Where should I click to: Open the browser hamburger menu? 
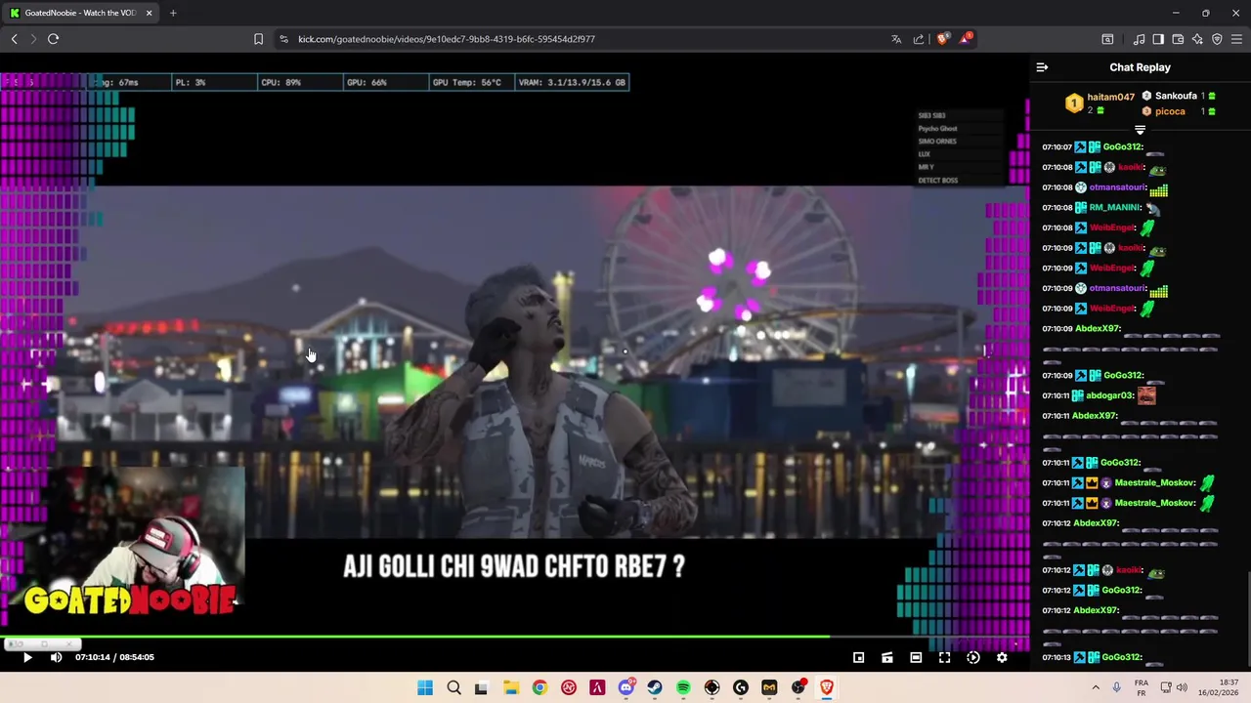pos(1236,39)
